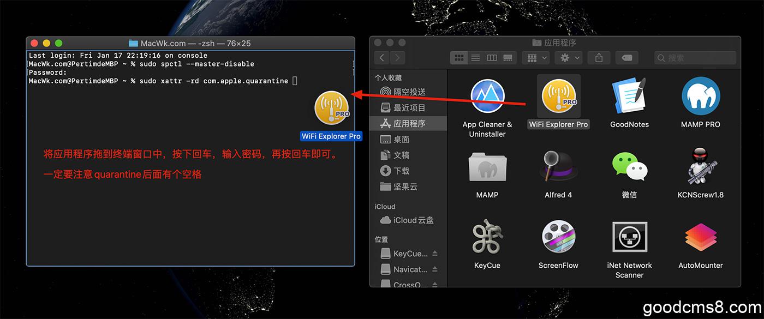Minimize the Terminal window
The height and width of the screenshot is (319, 764).
(46, 43)
